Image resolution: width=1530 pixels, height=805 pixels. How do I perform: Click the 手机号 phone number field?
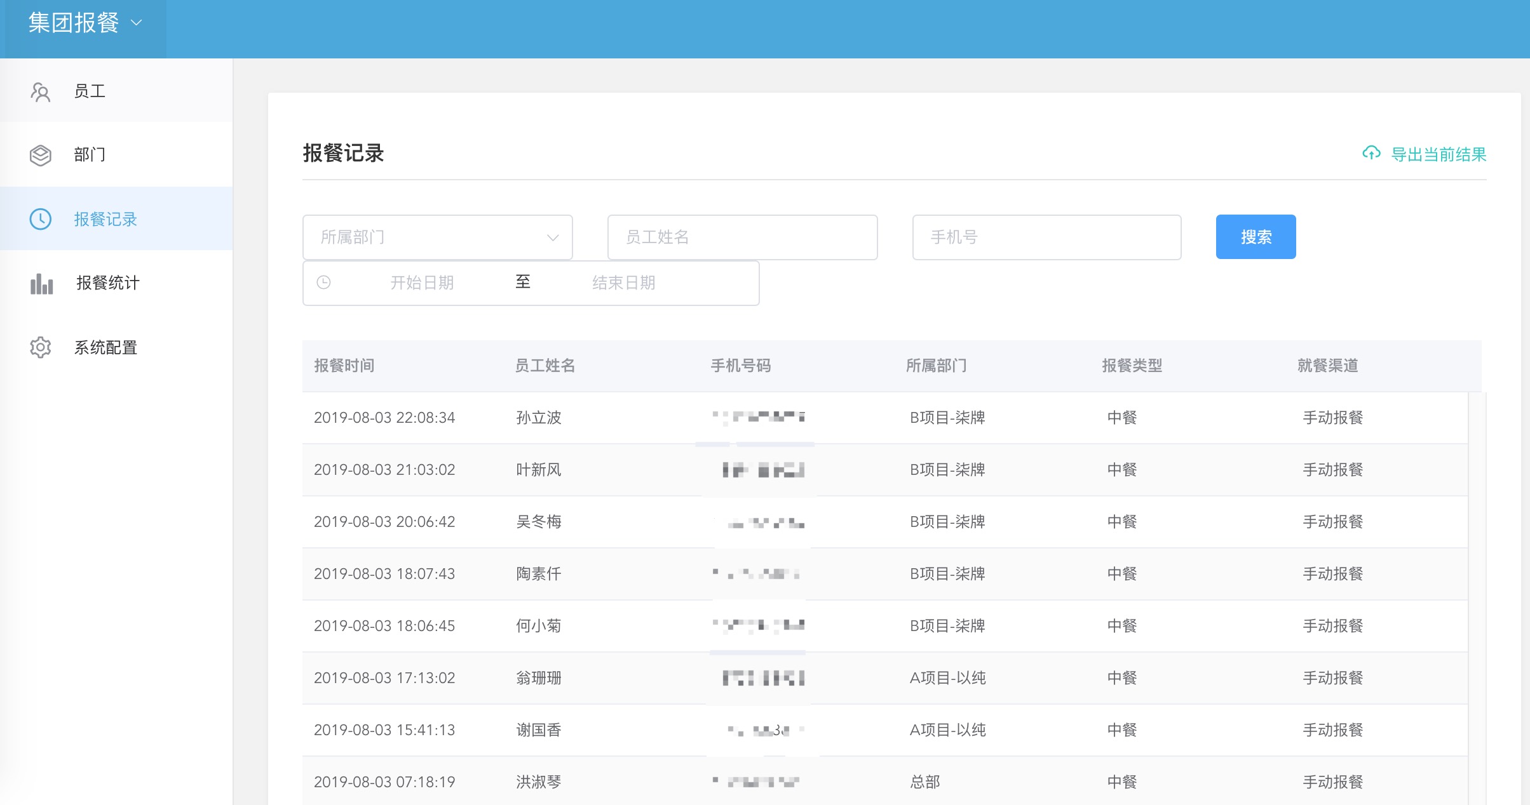pyautogui.click(x=1046, y=237)
